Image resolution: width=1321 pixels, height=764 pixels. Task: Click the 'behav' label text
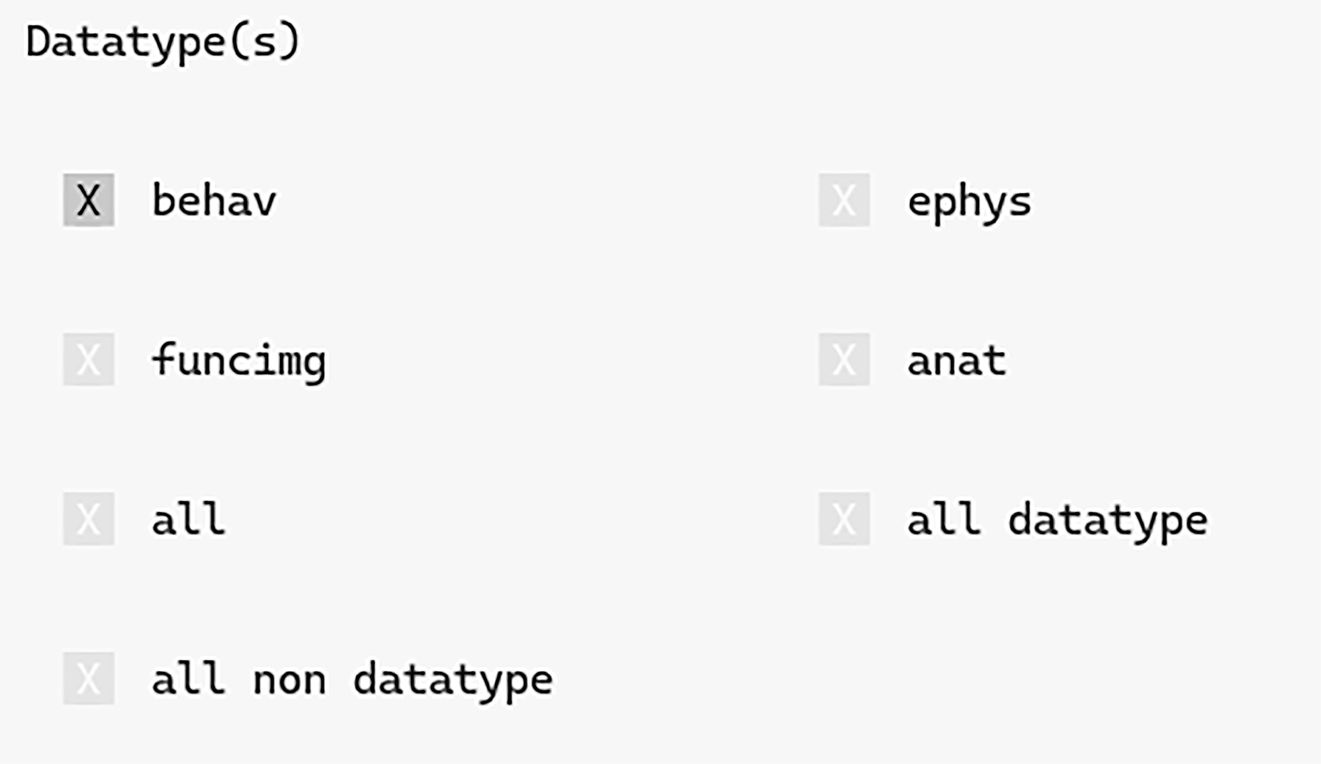[214, 200]
